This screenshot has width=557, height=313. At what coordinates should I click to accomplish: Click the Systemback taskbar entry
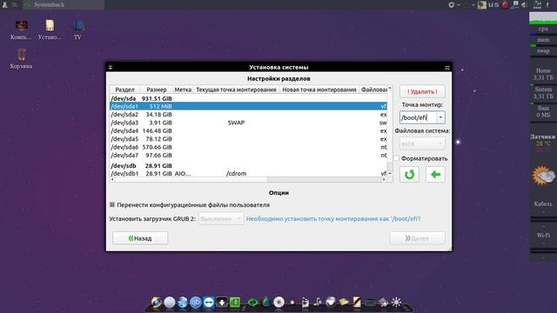point(64,4)
